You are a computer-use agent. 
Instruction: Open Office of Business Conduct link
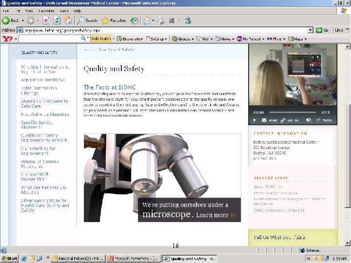click(x=279, y=210)
